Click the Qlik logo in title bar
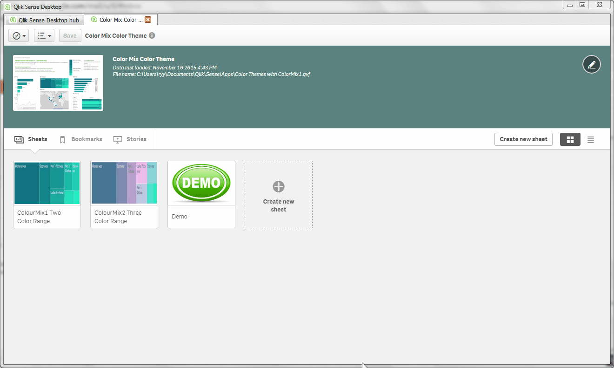Viewport: 614px width, 368px height. click(7, 7)
